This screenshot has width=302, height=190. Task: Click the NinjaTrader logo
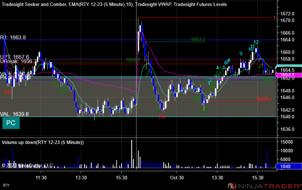point(264,186)
